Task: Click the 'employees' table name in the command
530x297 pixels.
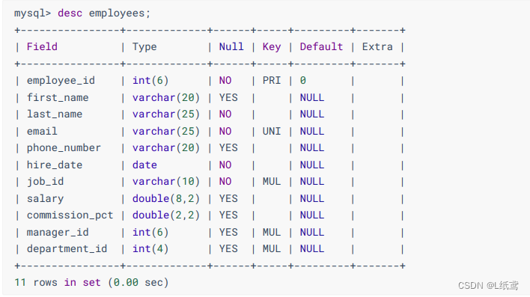Action: tap(117, 13)
